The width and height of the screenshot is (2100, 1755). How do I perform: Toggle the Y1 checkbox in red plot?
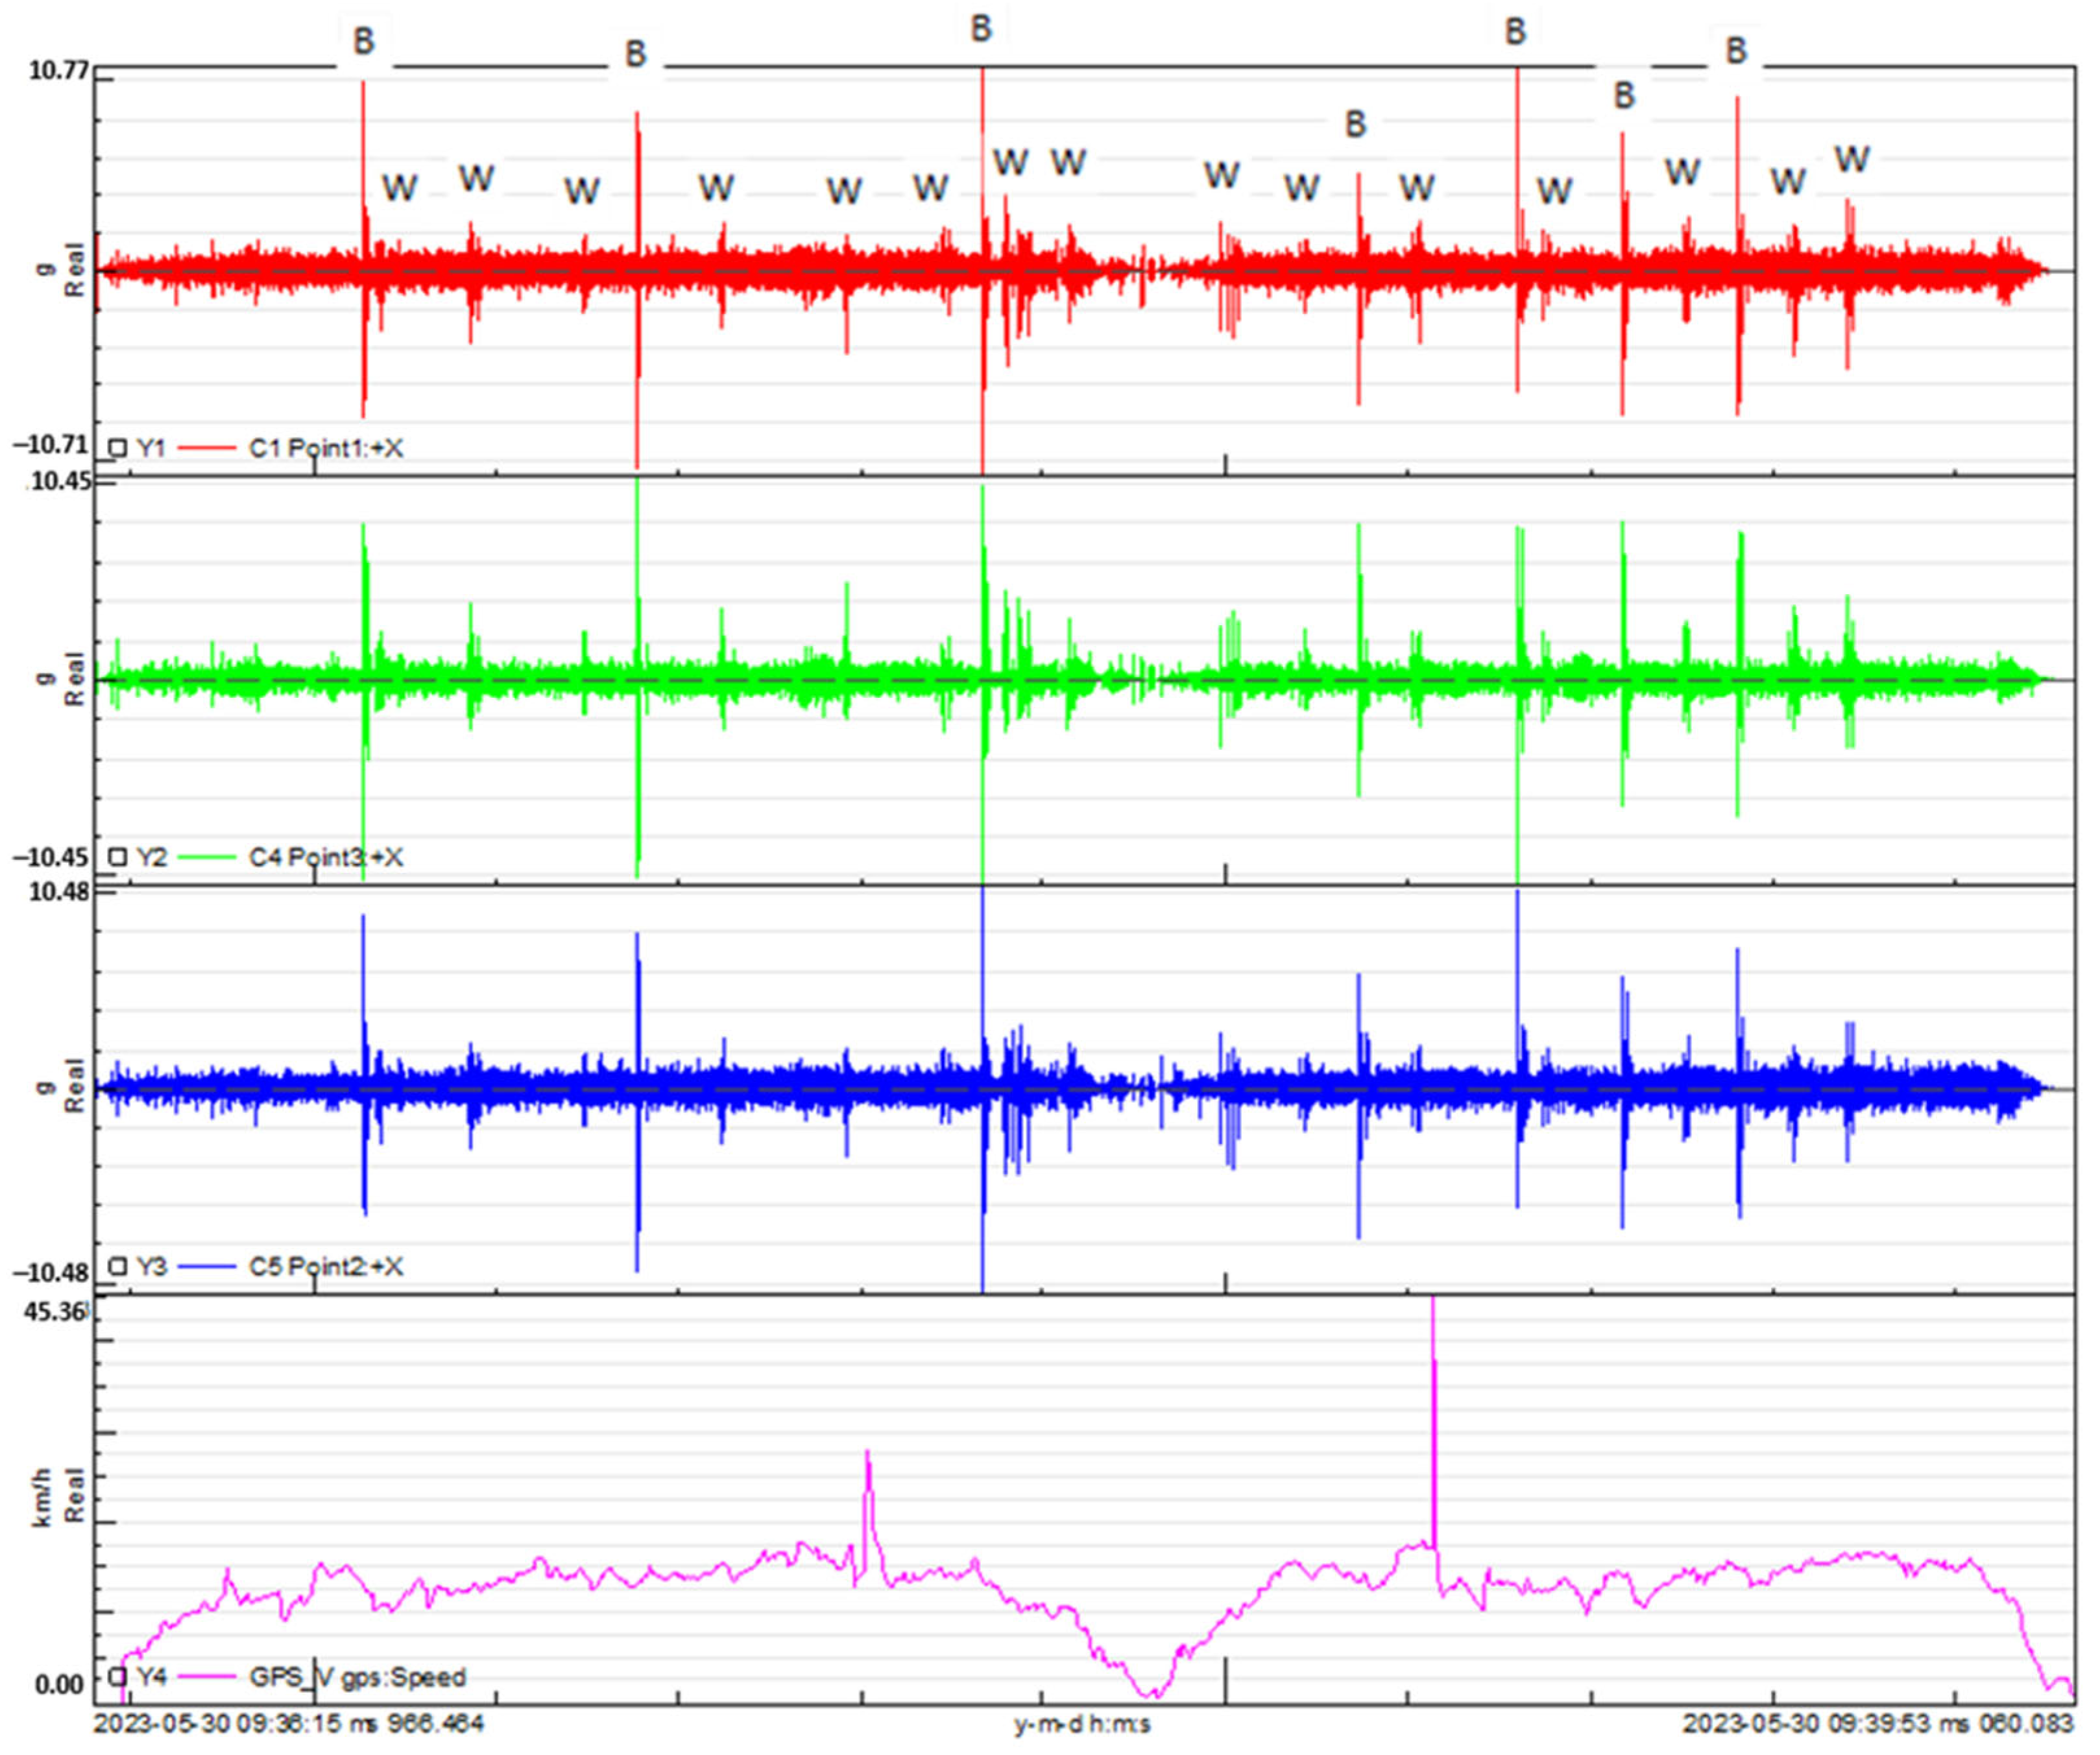click(118, 448)
